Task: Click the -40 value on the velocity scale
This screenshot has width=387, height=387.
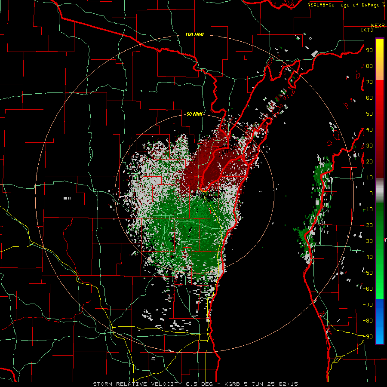Action: pyautogui.click(x=368, y=257)
